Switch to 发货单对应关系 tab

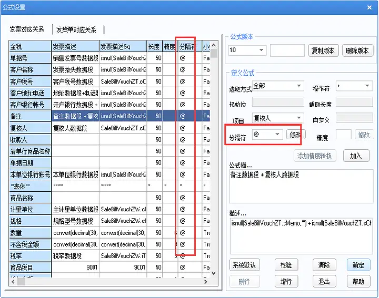(76, 29)
